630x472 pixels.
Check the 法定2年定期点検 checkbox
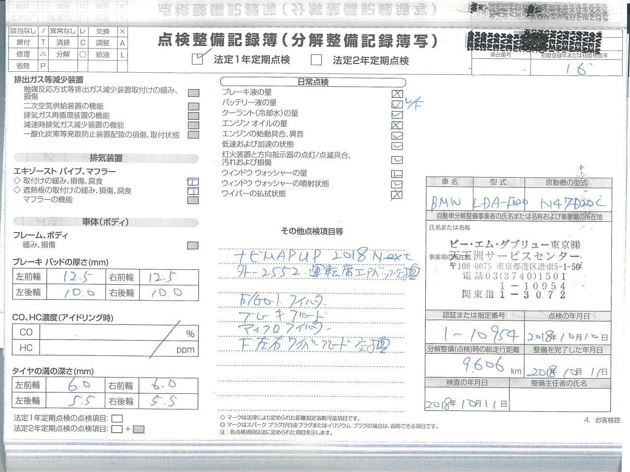coord(316,60)
